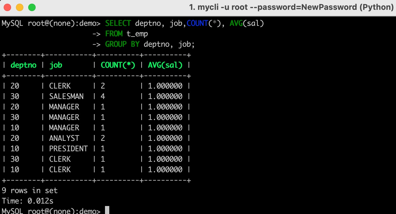Select the job column header

(56, 65)
